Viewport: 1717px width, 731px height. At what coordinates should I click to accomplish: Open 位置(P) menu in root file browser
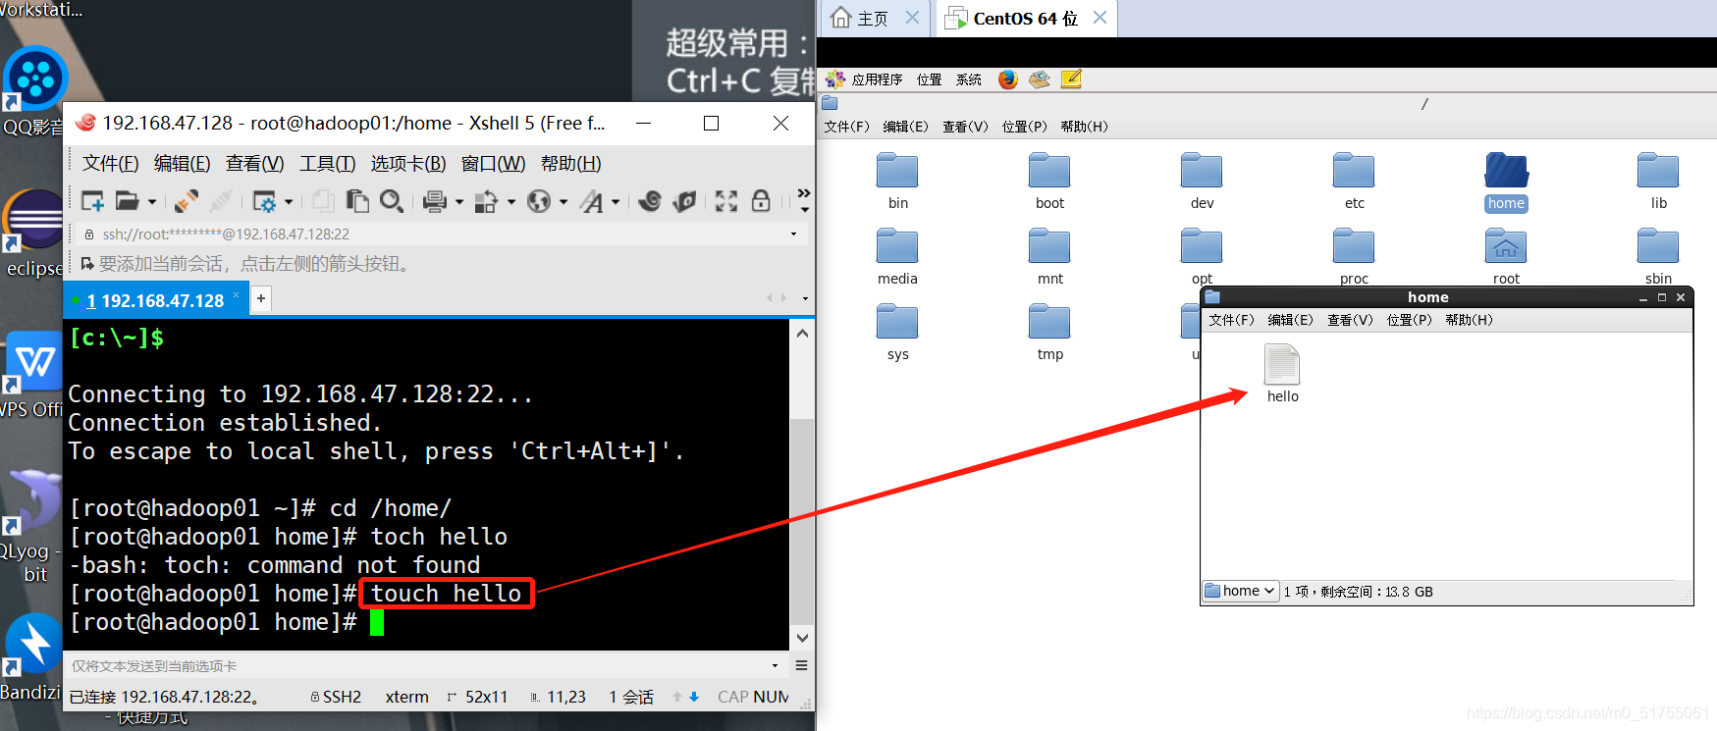coord(1024,127)
